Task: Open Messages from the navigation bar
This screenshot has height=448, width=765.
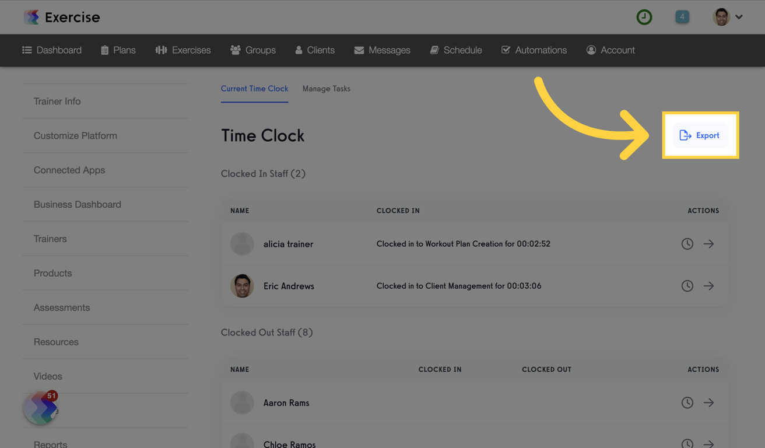Action: (x=383, y=50)
